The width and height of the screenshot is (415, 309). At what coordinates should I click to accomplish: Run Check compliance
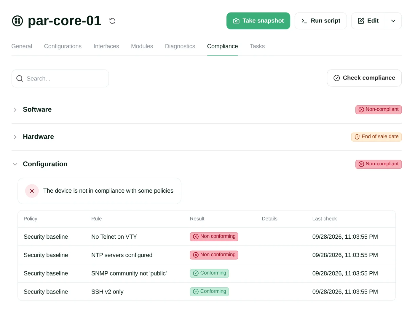tap(364, 78)
